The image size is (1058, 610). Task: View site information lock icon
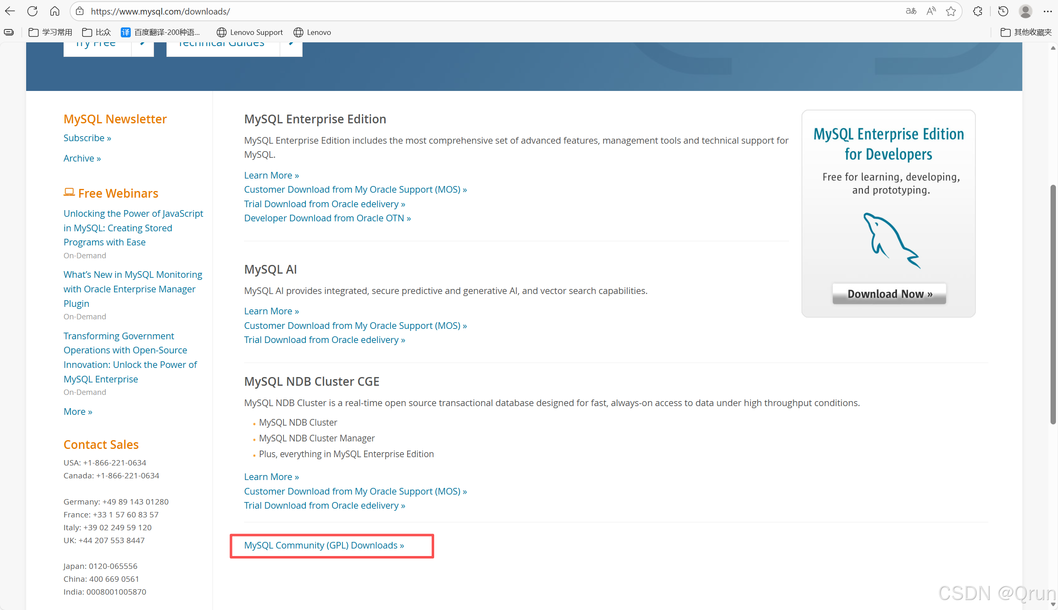click(x=80, y=11)
